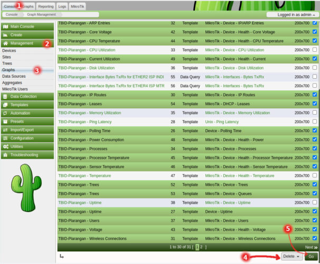320x264 pixels.
Task: Click the Automation refresh icon
Action: click(x=6, y=113)
